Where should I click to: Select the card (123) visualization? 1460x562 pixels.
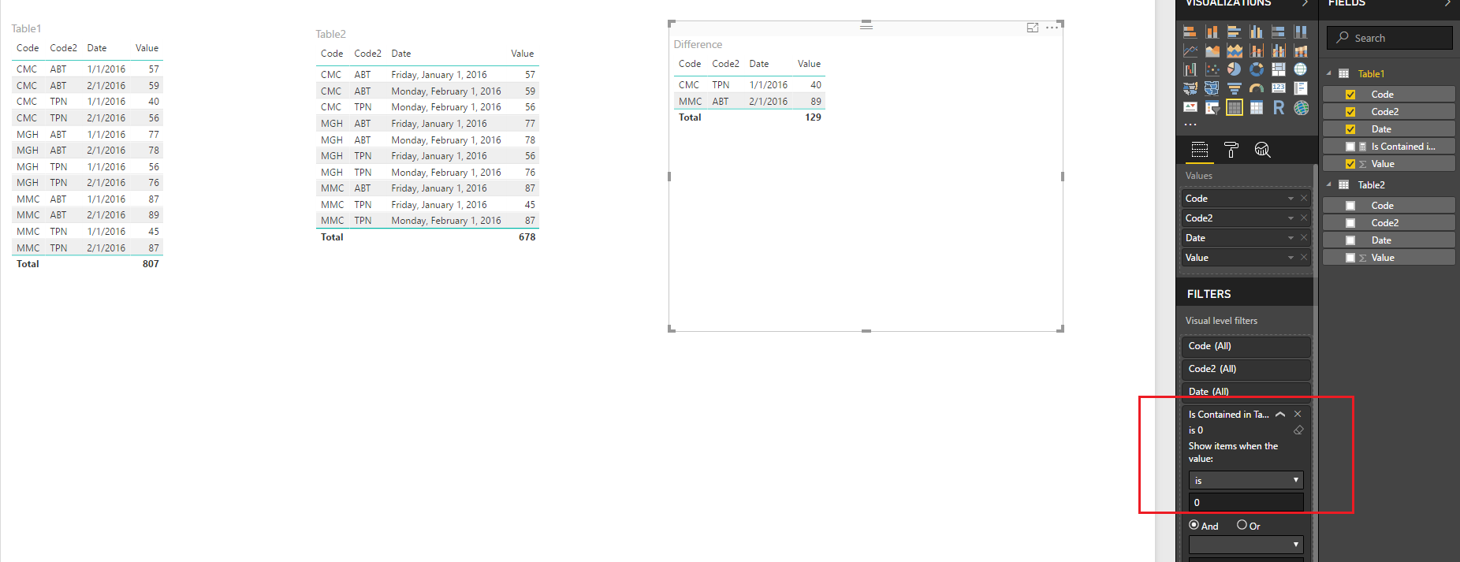1279,88
